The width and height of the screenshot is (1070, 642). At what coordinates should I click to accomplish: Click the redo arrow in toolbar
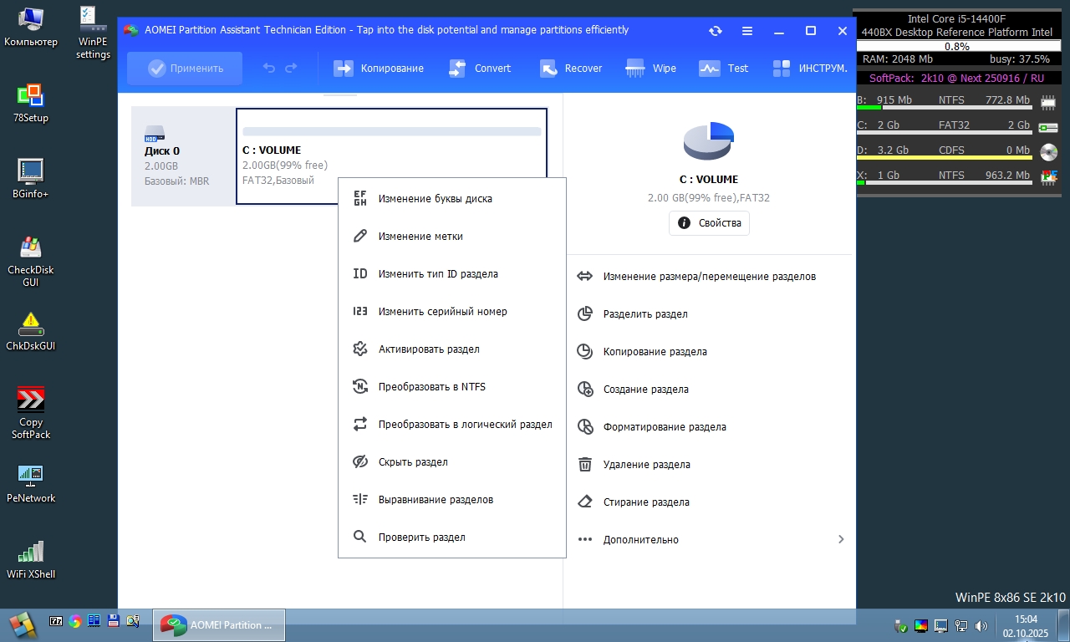pyautogui.click(x=291, y=69)
